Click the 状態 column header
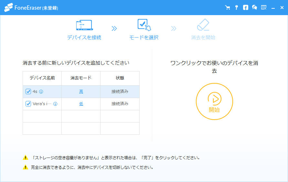Viewport: 288px width, 182px height. (120, 78)
